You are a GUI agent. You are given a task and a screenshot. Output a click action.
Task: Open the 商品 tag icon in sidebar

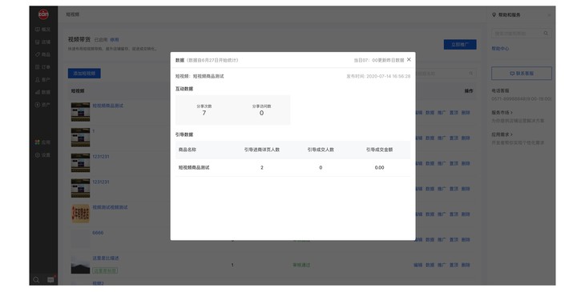(x=38, y=54)
